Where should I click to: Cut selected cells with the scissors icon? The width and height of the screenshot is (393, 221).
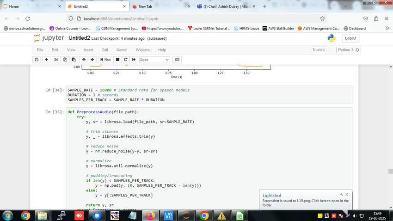(x=56, y=60)
